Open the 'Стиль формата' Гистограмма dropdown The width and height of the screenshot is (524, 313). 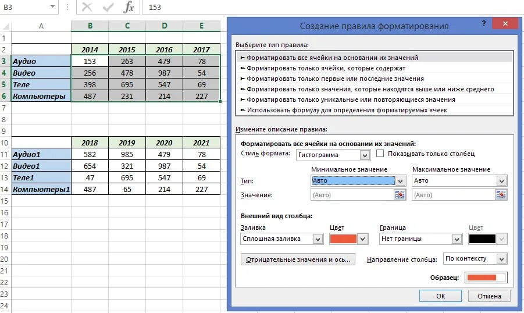point(365,155)
